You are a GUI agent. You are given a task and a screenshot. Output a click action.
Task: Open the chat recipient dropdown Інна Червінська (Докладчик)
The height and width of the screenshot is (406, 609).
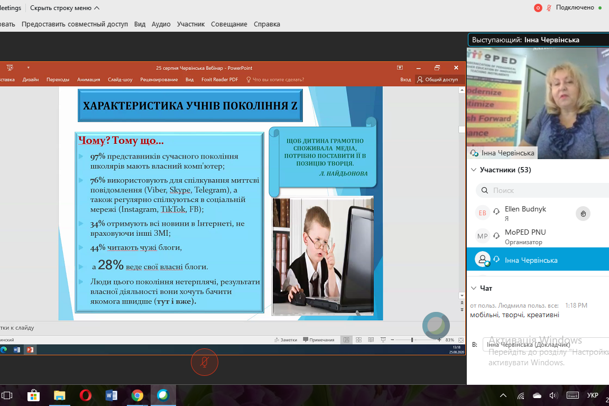[x=545, y=345]
